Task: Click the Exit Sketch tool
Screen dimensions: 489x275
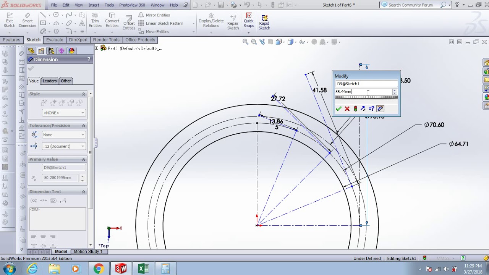Action: coord(9,20)
